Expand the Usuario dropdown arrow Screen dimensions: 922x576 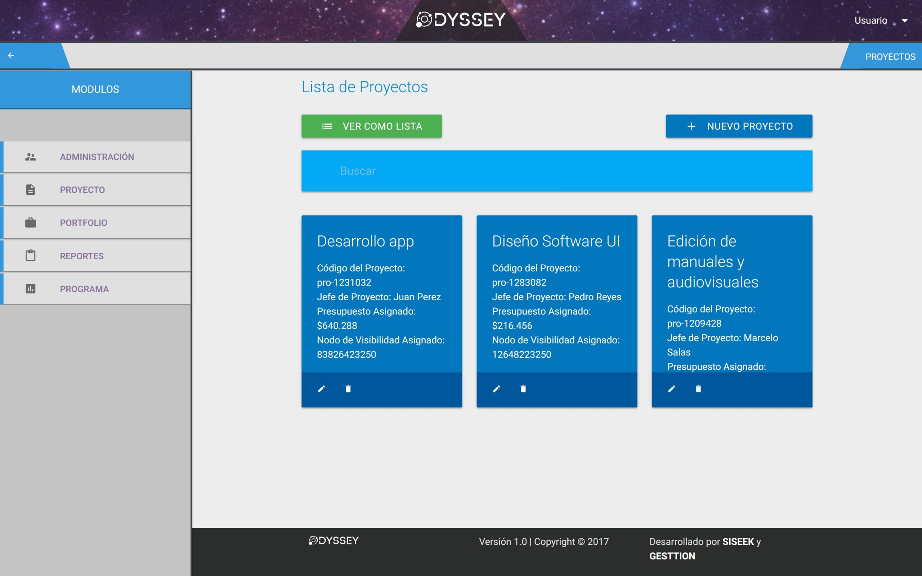tap(904, 21)
